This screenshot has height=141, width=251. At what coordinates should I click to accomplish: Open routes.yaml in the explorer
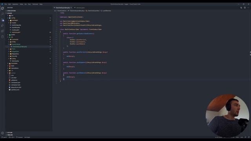click(x=16, y=30)
